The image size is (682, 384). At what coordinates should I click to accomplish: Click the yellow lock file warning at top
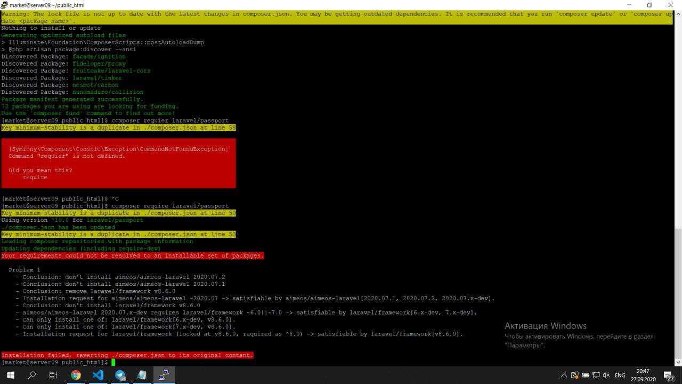coord(337,18)
